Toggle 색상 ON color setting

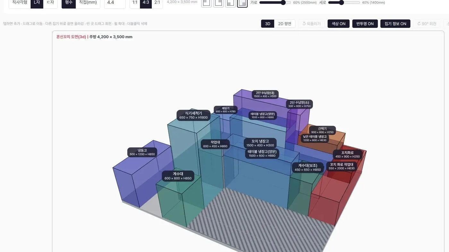click(338, 24)
